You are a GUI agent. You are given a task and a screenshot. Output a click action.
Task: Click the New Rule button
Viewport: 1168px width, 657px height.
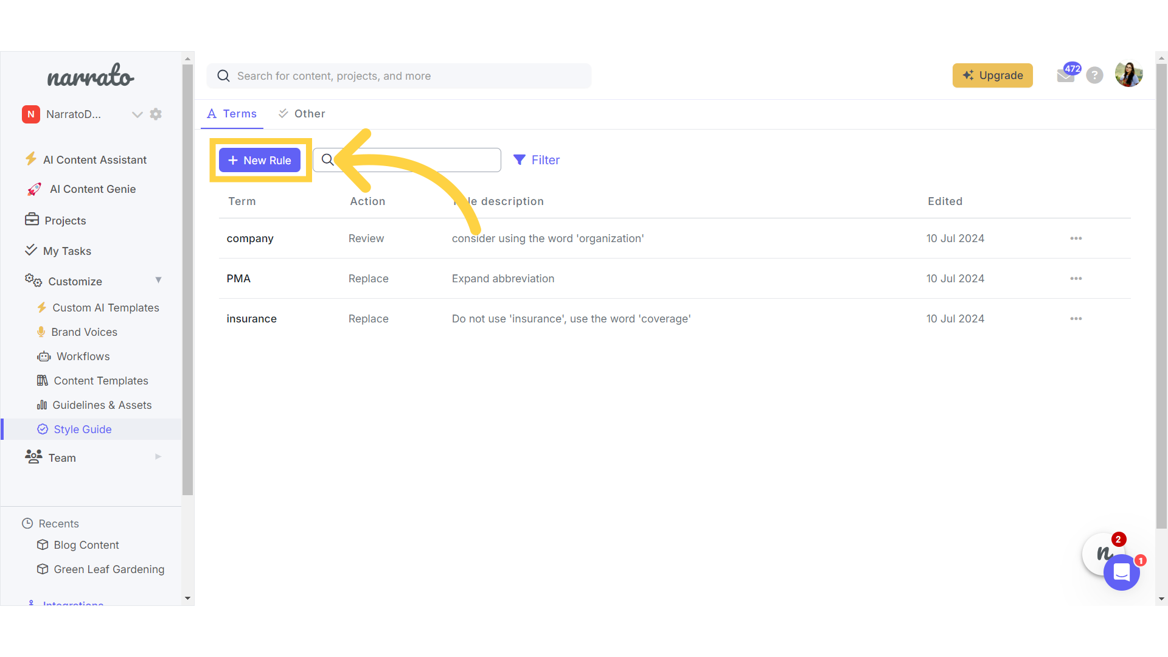coord(260,161)
